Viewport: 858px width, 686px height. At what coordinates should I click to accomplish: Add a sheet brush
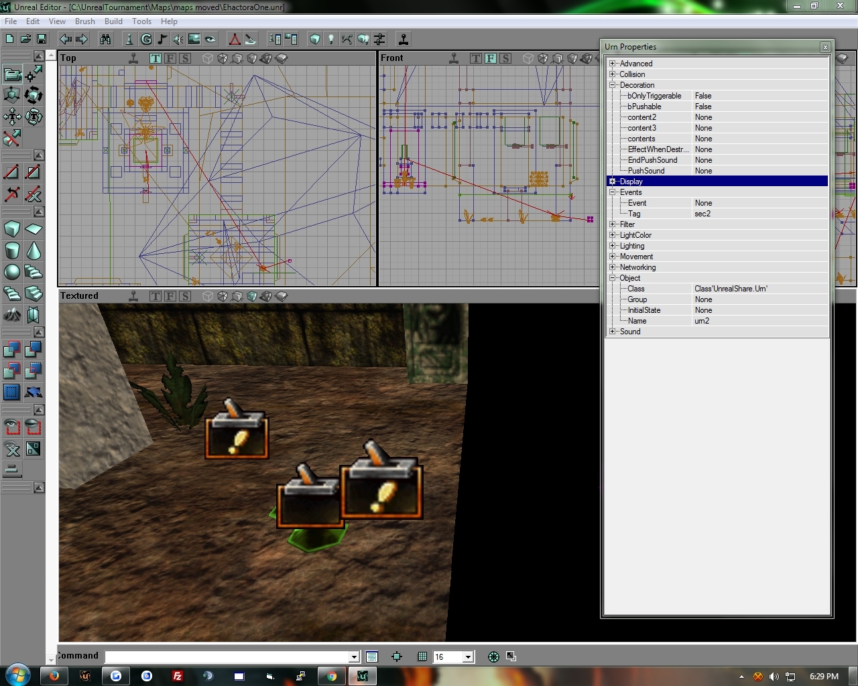[33, 229]
